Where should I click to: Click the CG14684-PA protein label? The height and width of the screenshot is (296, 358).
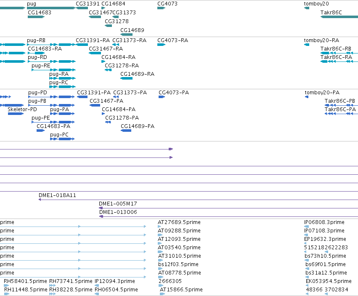click(x=119, y=109)
